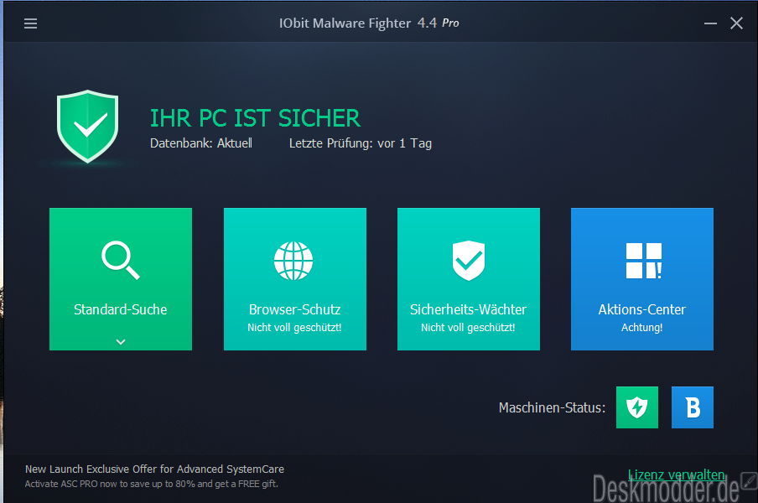Screen dimensions: 758x503
Task: Click 'Datenbank: Aktuell' status text
Action: pos(201,143)
